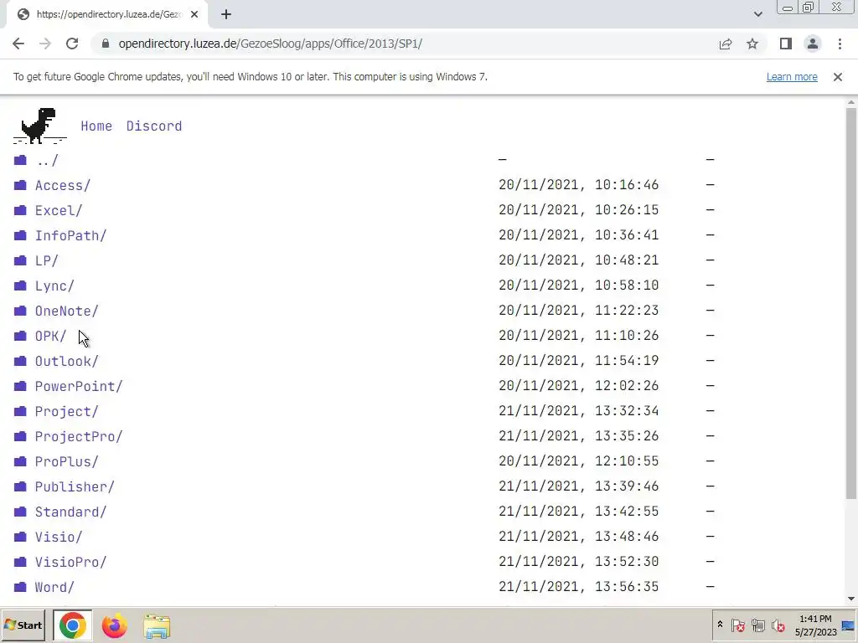Click scrollbar down arrow
The width and height of the screenshot is (858, 643).
pyautogui.click(x=851, y=599)
